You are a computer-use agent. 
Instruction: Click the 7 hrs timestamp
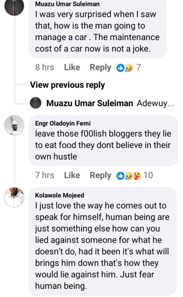pos(45,175)
